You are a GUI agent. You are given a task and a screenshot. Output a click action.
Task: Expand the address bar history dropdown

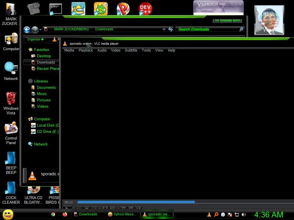point(164,30)
